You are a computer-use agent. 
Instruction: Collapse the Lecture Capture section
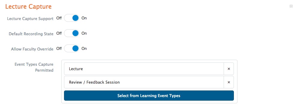pyautogui.click(x=291, y=6)
